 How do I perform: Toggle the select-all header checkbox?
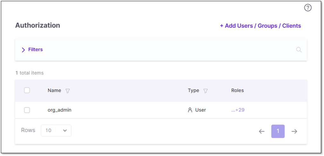(x=27, y=91)
